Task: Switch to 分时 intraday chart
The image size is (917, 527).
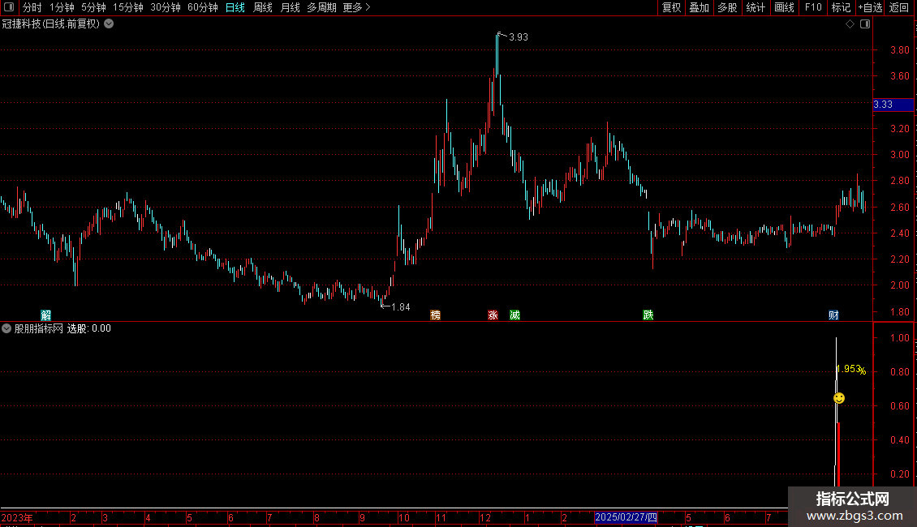Action: pos(32,7)
